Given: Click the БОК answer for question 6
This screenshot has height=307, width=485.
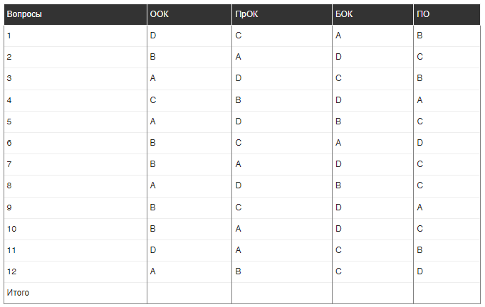Looking at the screenshot, I should pos(338,143).
